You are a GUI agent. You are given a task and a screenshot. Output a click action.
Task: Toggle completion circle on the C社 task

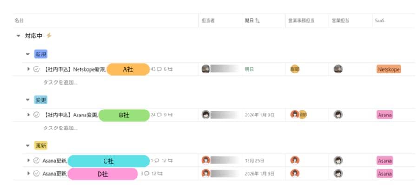coord(37,161)
